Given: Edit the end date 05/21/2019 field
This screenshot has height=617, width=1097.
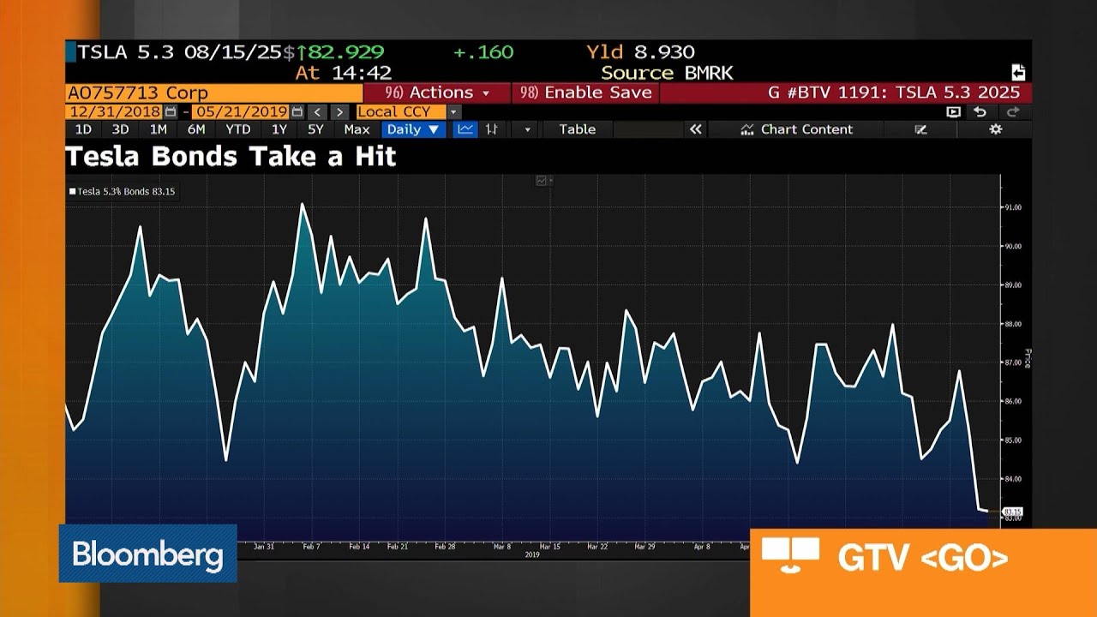Looking at the screenshot, I should (242, 112).
